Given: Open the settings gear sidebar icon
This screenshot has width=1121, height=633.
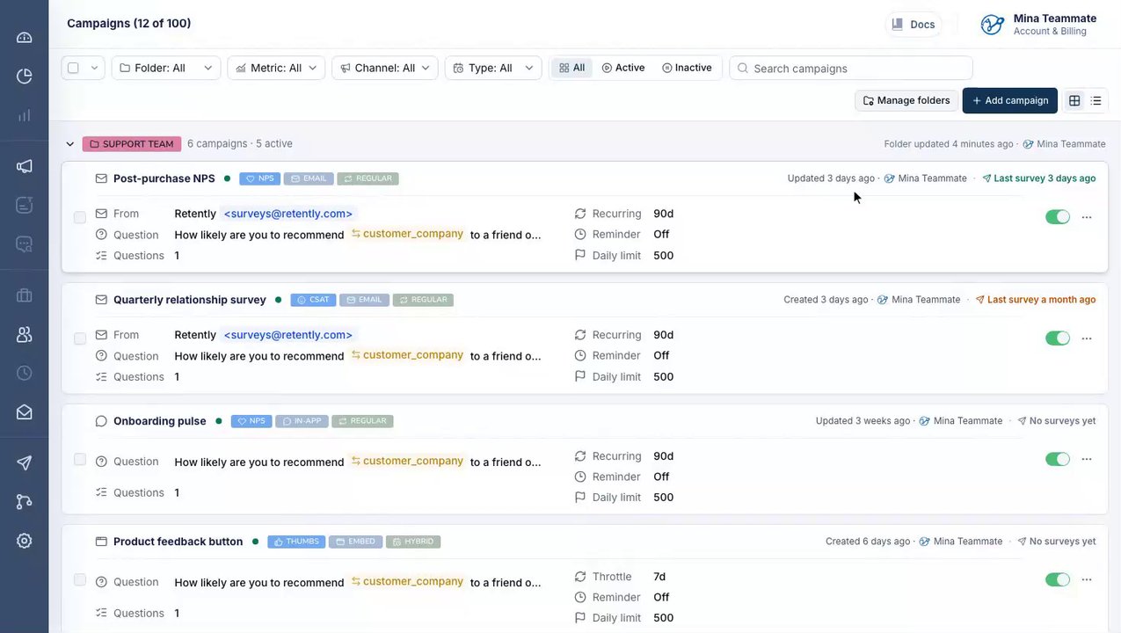Looking at the screenshot, I should coord(24,541).
